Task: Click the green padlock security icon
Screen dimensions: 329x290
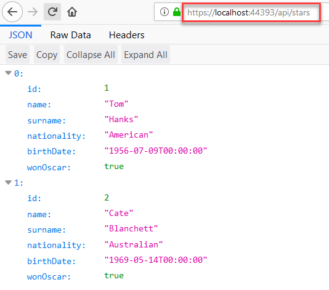Action: coord(177,12)
